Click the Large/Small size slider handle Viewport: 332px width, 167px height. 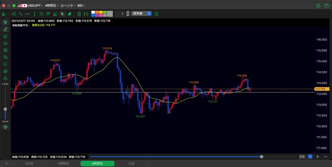click(5, 109)
